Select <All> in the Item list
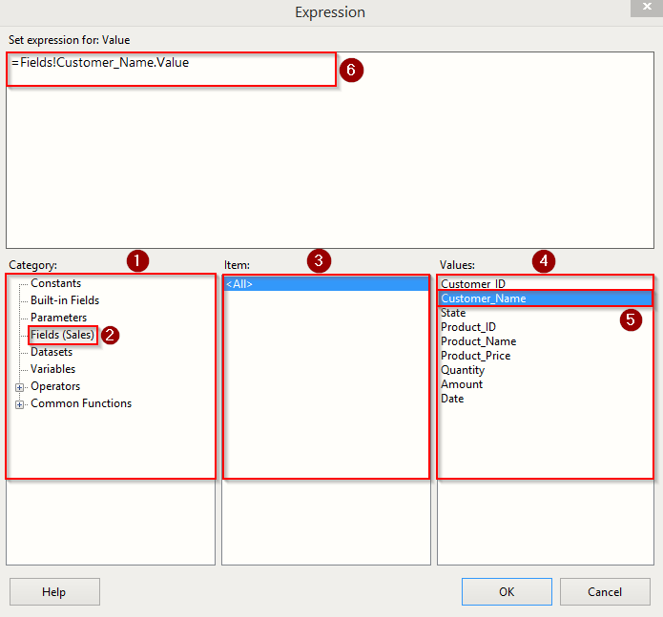The height and width of the screenshot is (617, 663). click(326, 284)
